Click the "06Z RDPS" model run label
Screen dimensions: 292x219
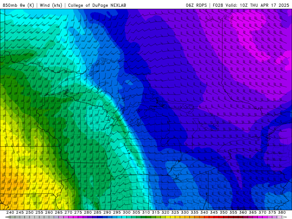click(196, 5)
